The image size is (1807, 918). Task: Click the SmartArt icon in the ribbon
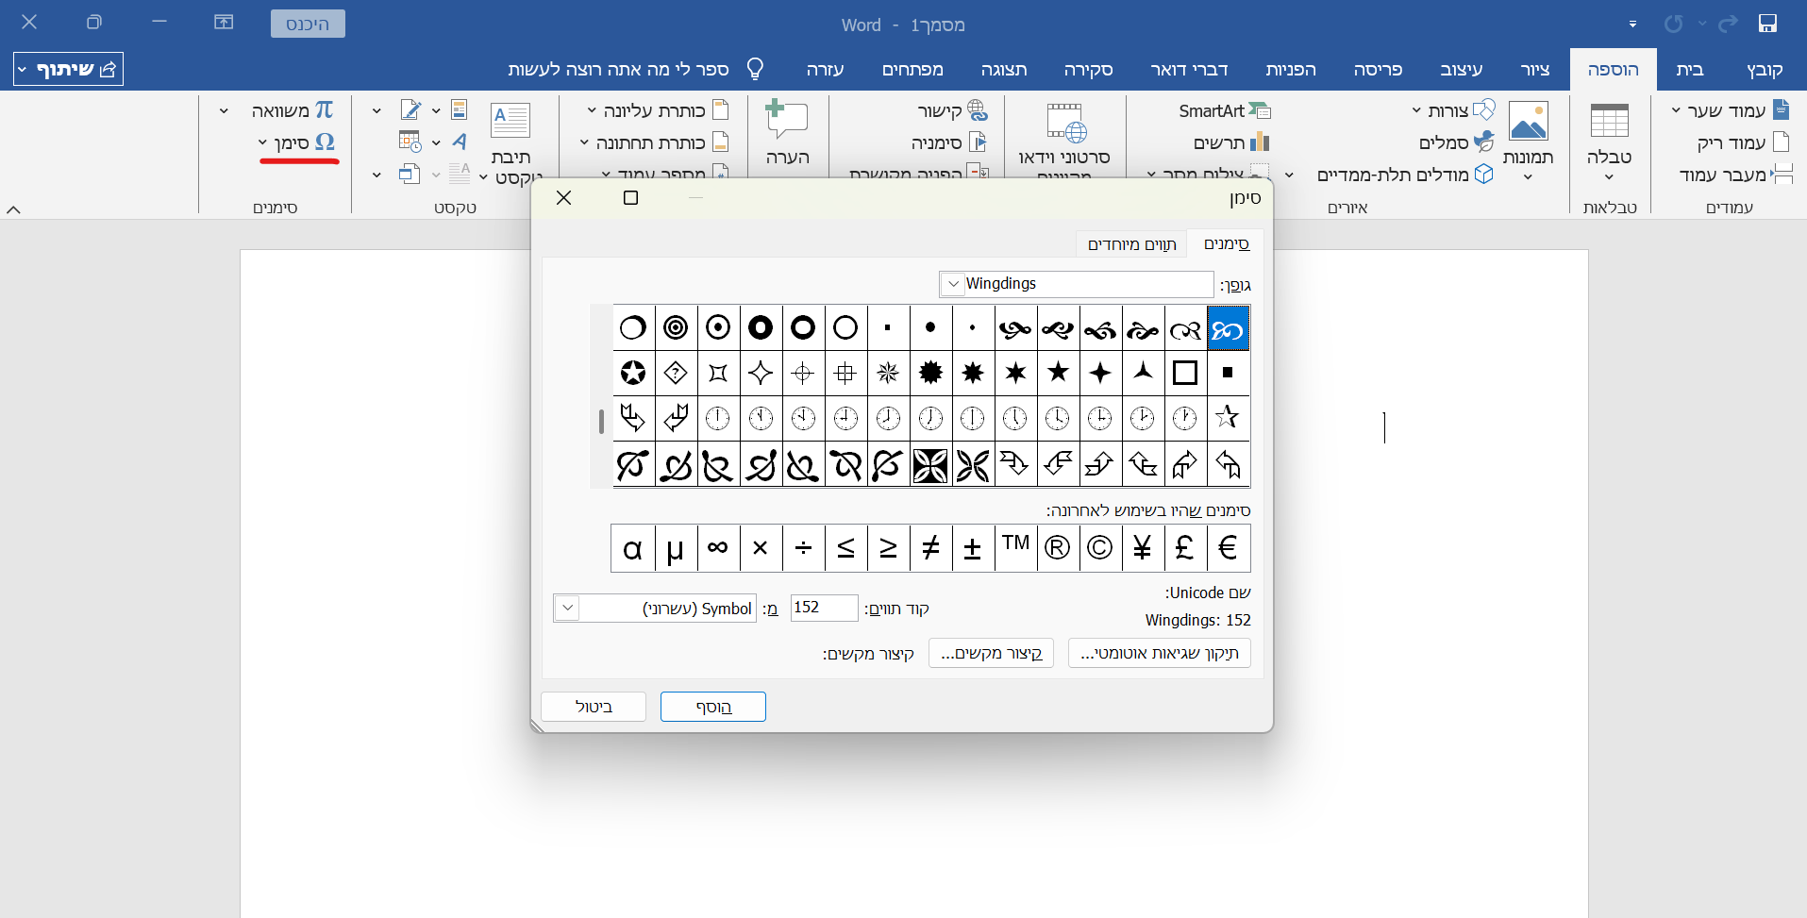click(1259, 111)
